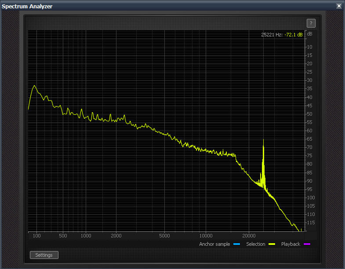
Task: Click the 5000 mark on frequency axis
Action: (x=164, y=236)
